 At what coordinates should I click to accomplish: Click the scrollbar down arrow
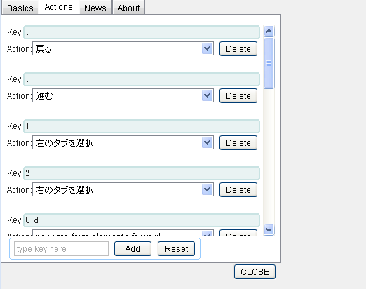tap(269, 229)
